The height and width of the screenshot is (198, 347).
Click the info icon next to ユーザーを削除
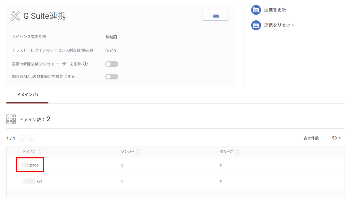(x=85, y=64)
